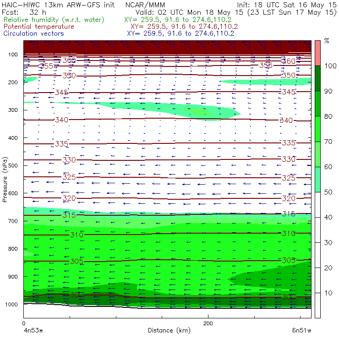Select the left-side '315' contour label
This screenshot has width=339, height=339.
[69, 215]
